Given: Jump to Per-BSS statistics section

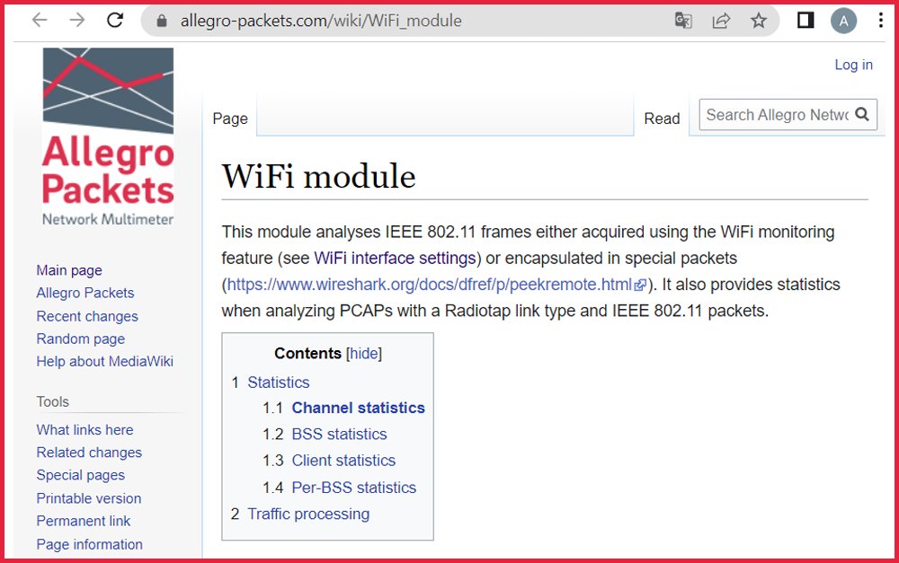Looking at the screenshot, I should tap(353, 488).
